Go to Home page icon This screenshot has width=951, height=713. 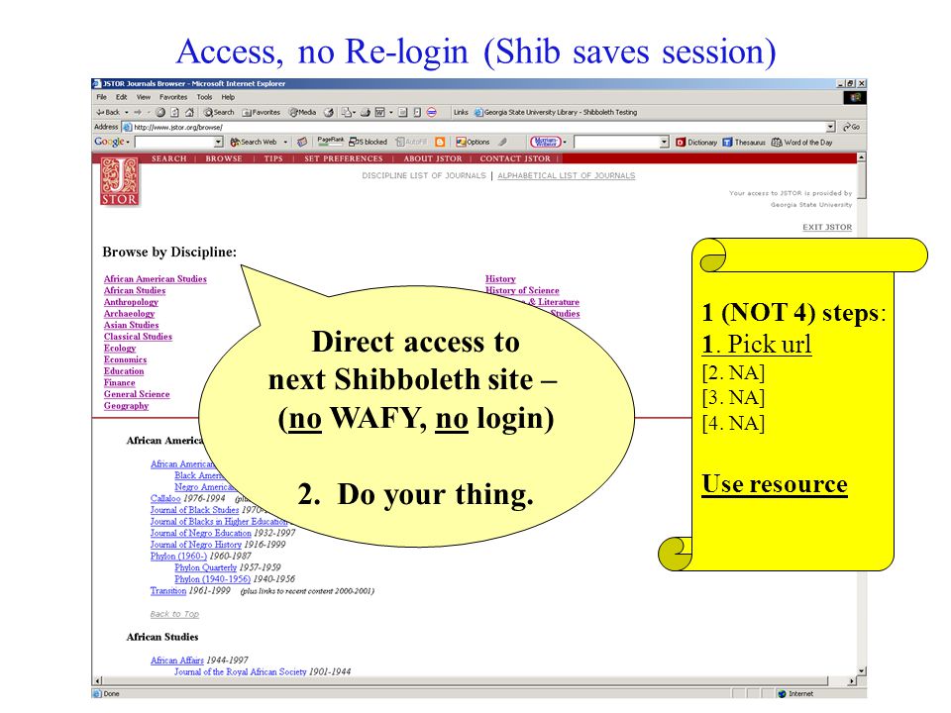(x=189, y=112)
